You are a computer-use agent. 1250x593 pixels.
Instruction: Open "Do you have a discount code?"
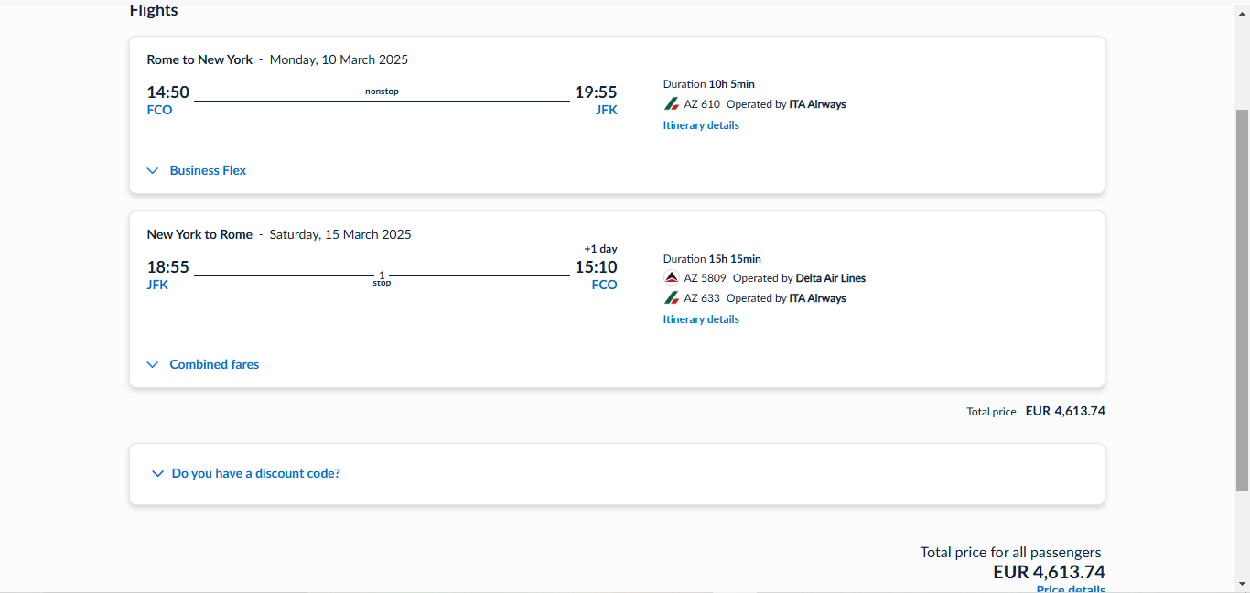click(x=255, y=474)
